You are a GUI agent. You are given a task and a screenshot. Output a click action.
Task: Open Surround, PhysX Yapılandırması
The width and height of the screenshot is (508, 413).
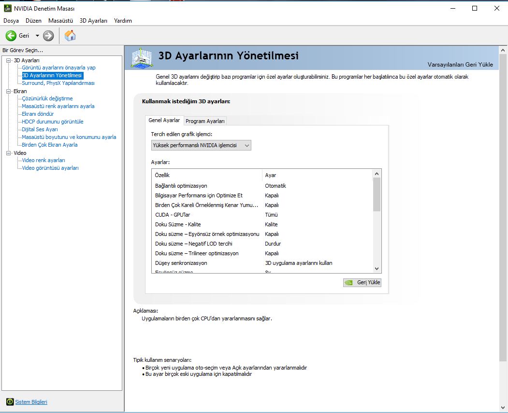pyautogui.click(x=58, y=83)
